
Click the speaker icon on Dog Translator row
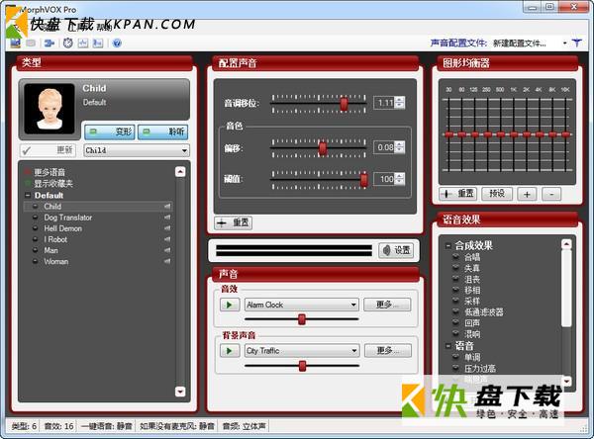(x=167, y=218)
